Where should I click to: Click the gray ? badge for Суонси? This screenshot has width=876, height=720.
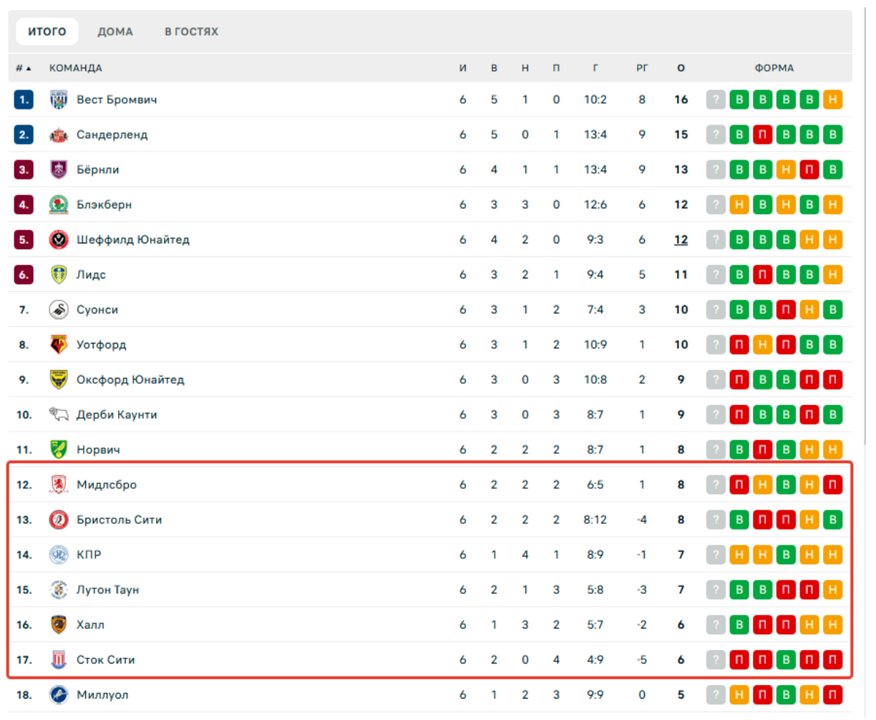716,310
